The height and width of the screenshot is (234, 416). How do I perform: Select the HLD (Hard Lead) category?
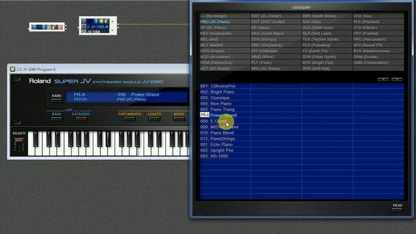[327, 27]
